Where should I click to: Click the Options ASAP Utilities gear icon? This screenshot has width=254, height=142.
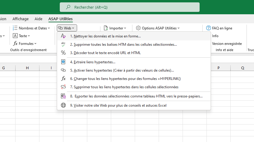(138, 28)
